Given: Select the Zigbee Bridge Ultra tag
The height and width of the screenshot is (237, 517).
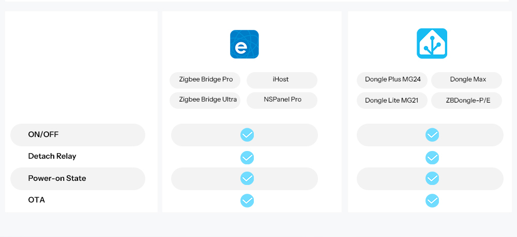Looking at the screenshot, I should tap(206, 100).
